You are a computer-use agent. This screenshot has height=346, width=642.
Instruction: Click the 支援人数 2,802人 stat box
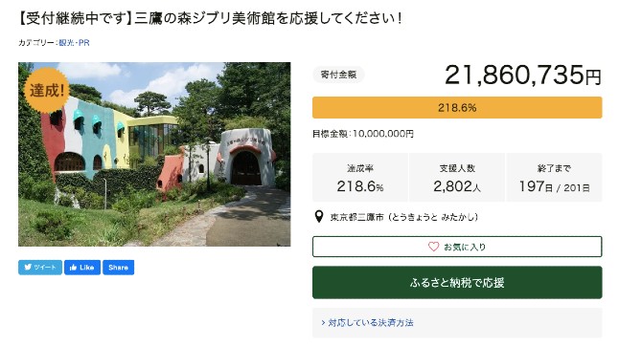click(457, 178)
